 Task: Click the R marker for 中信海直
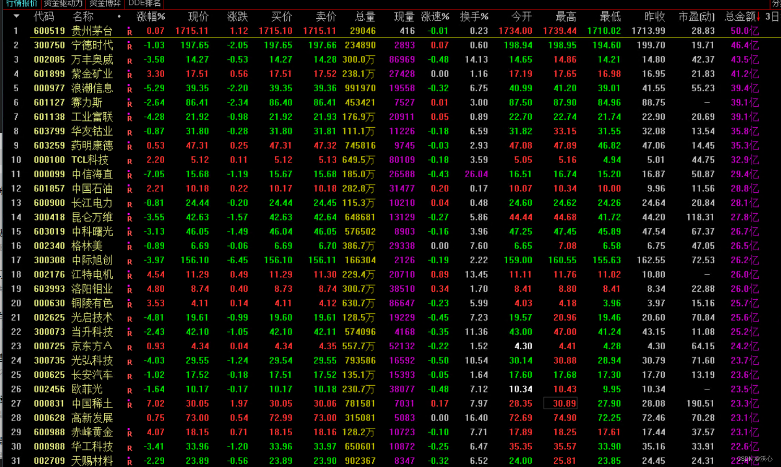129,175
